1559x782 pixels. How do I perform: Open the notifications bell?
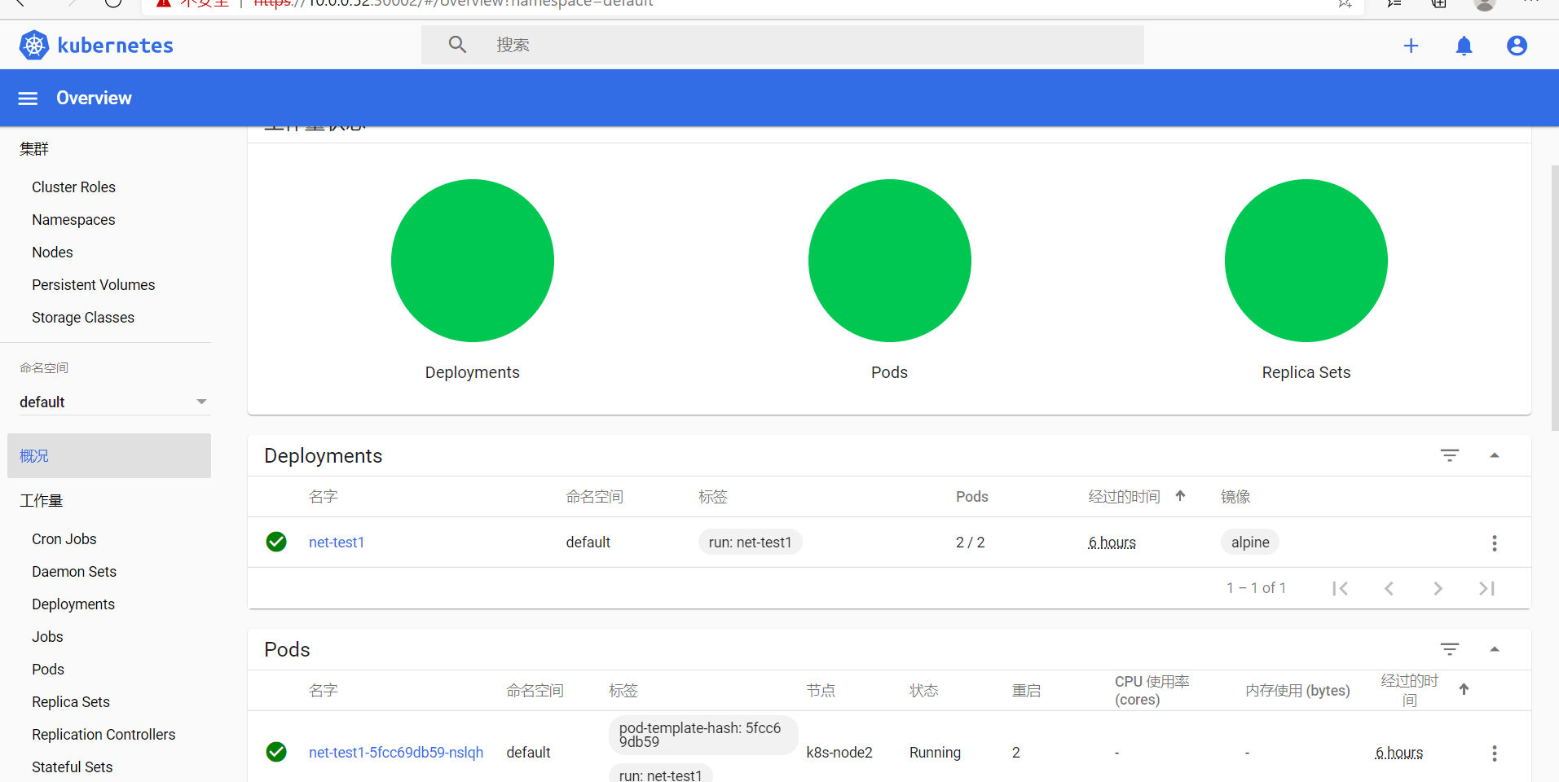point(1464,46)
